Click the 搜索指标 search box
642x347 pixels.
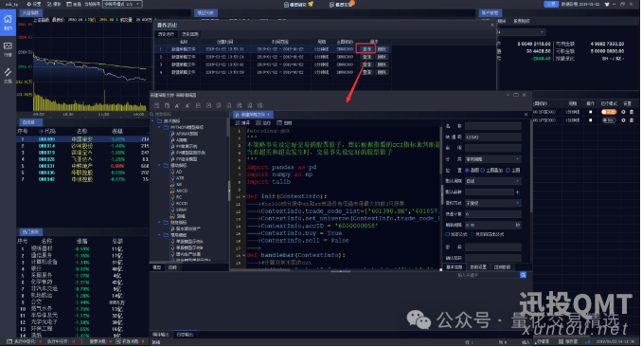189,115
